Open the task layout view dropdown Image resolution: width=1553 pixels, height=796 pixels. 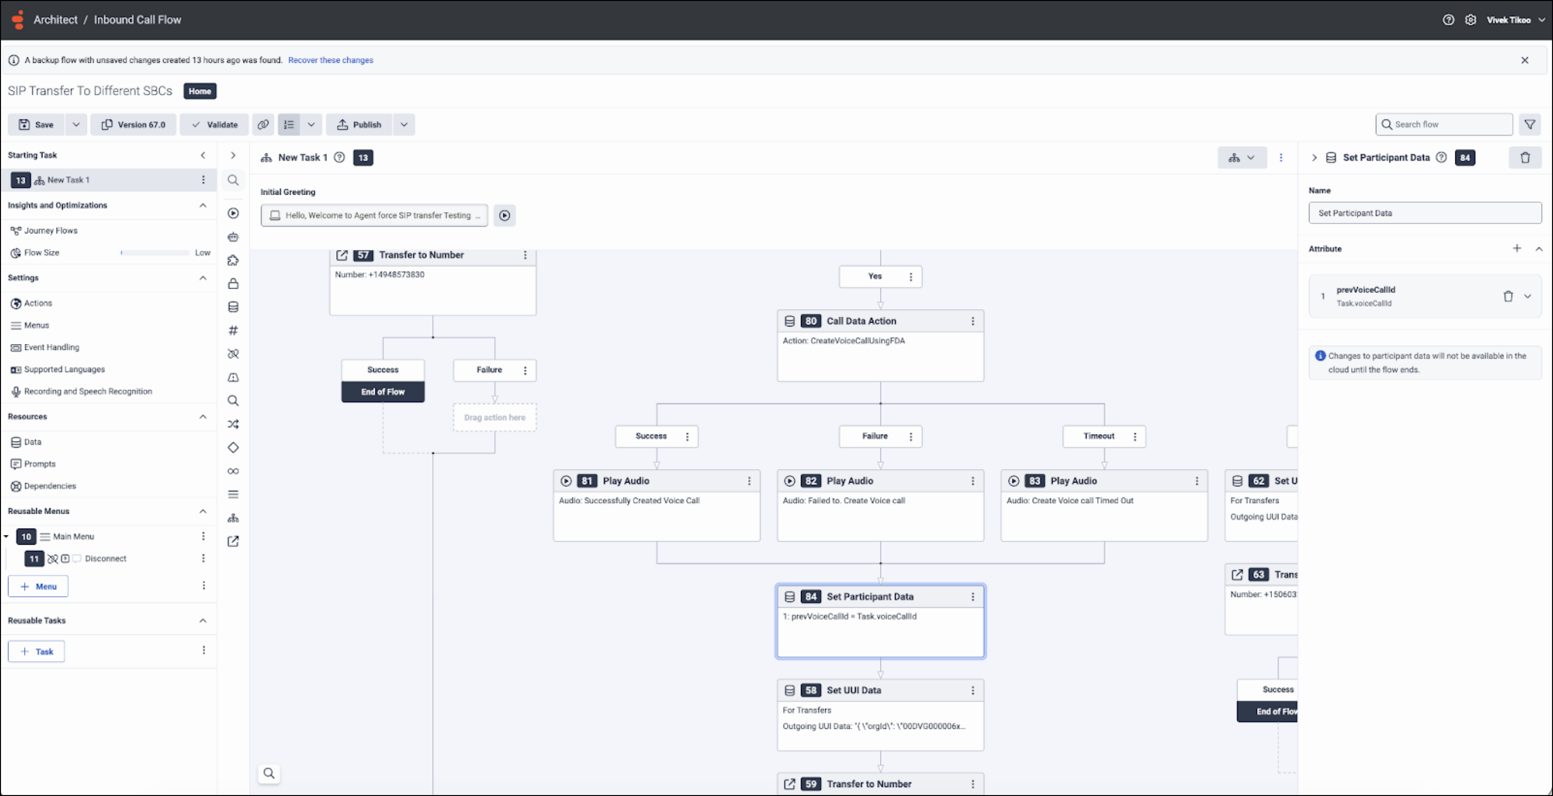click(x=1242, y=158)
